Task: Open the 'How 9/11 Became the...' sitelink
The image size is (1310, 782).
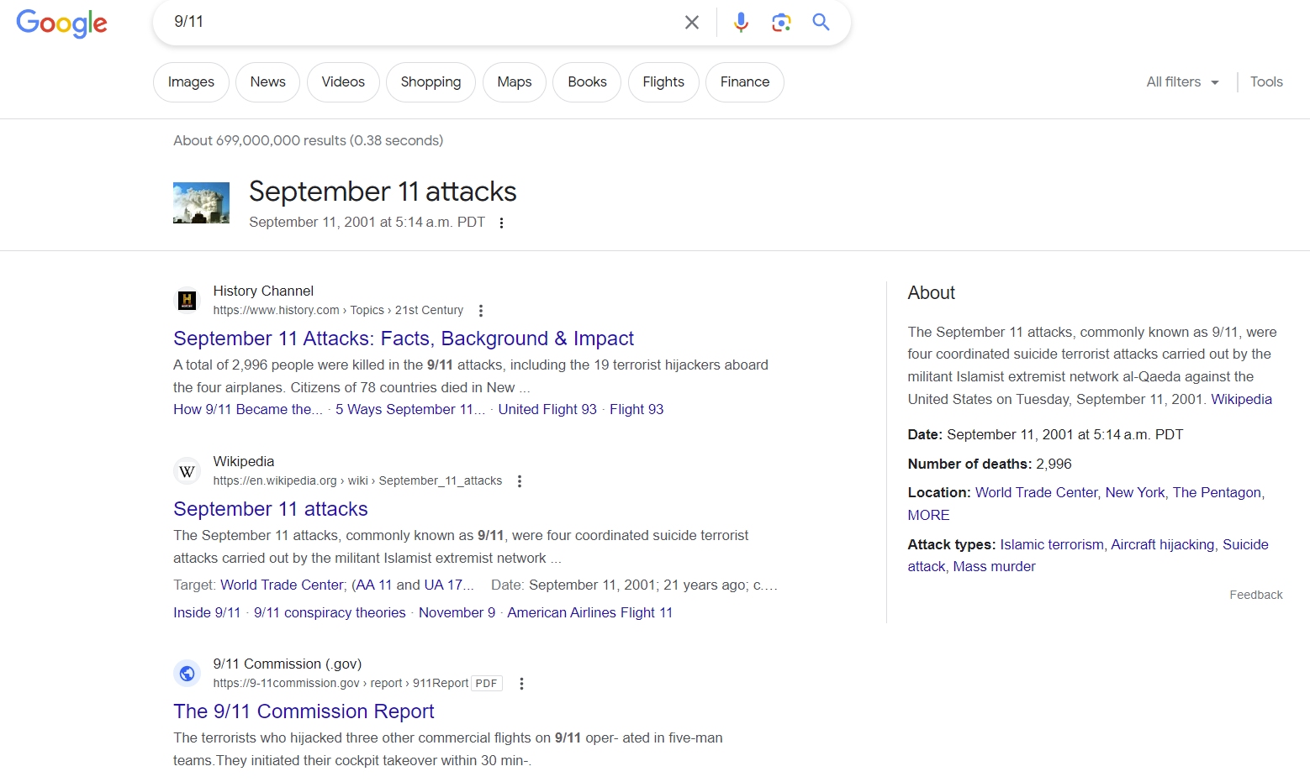Action: (248, 410)
